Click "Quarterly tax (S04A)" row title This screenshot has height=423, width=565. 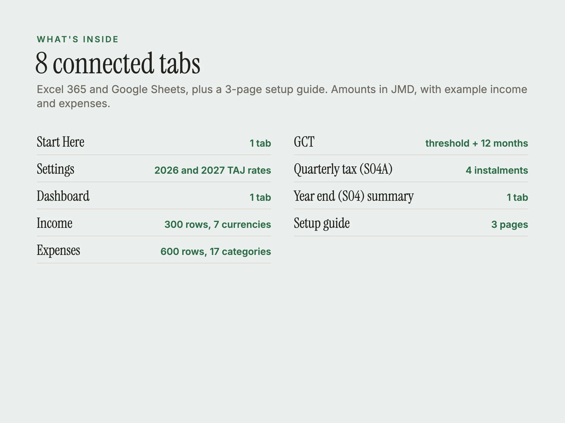pyautogui.click(x=343, y=169)
